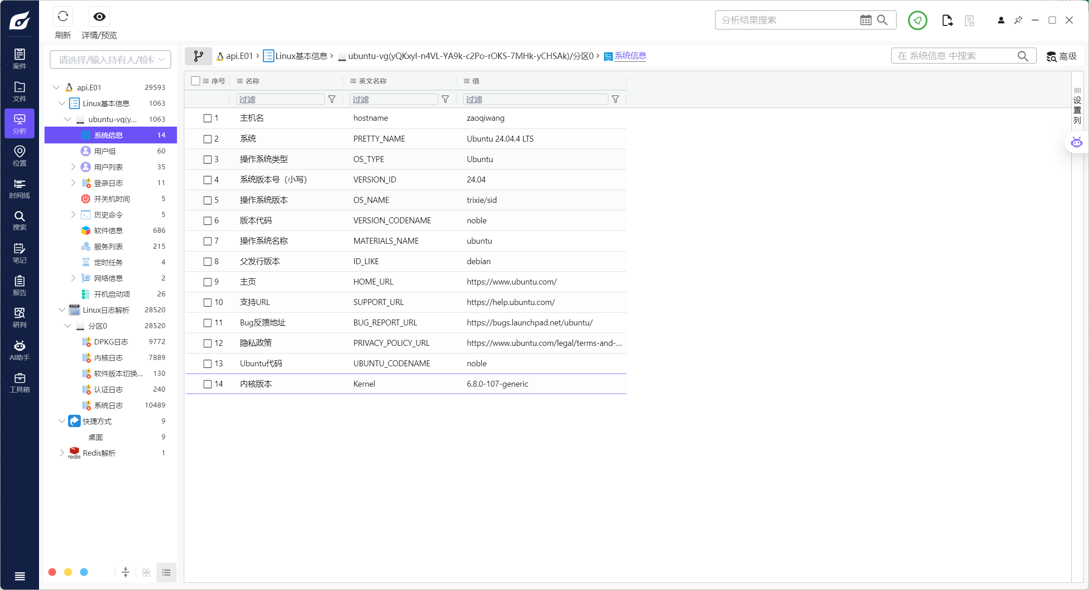The width and height of the screenshot is (1089, 590).
Task: Switch to the 案件 sidebar tab
Action: click(20, 59)
